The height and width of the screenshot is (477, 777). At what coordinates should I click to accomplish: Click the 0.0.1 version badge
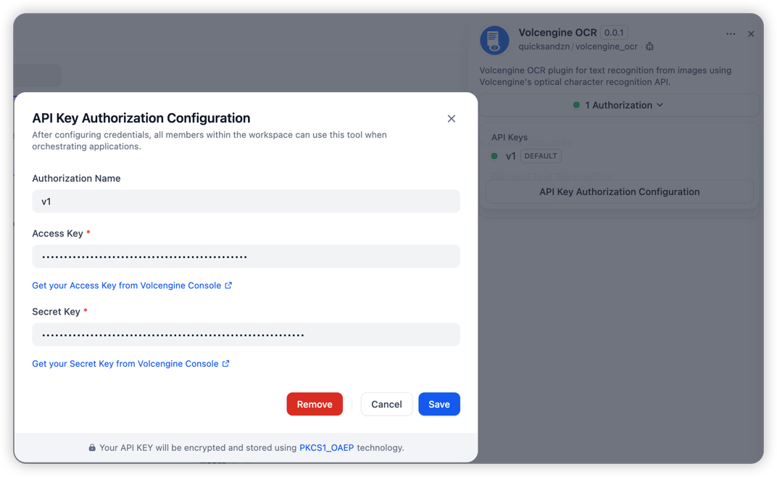pos(614,33)
